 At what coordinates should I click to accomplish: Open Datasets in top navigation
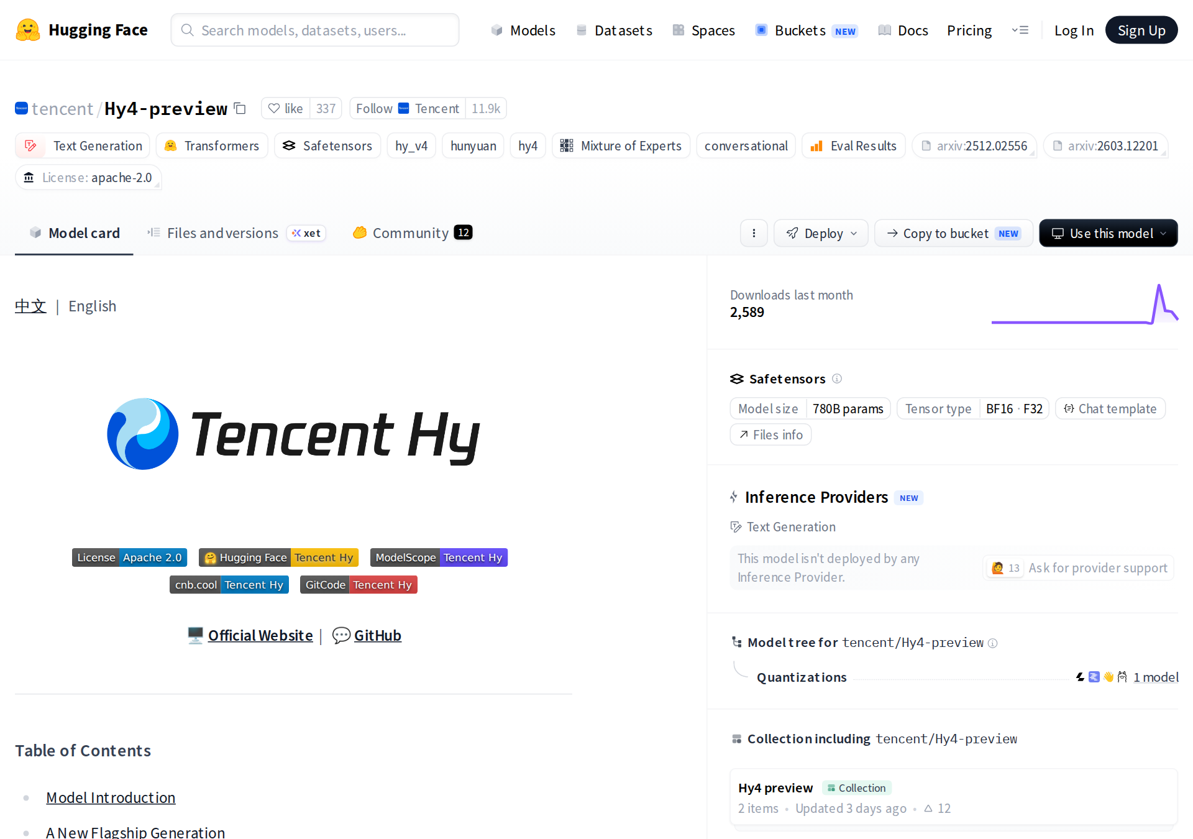614,30
